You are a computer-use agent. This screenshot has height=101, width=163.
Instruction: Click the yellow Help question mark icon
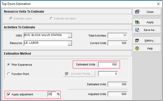[x=137, y=48]
